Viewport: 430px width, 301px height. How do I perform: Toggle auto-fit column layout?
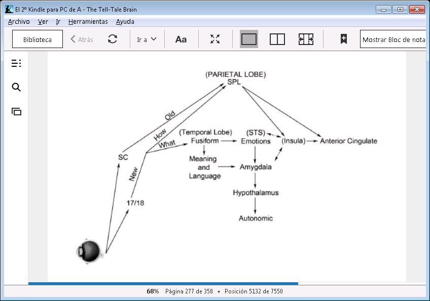(306, 39)
